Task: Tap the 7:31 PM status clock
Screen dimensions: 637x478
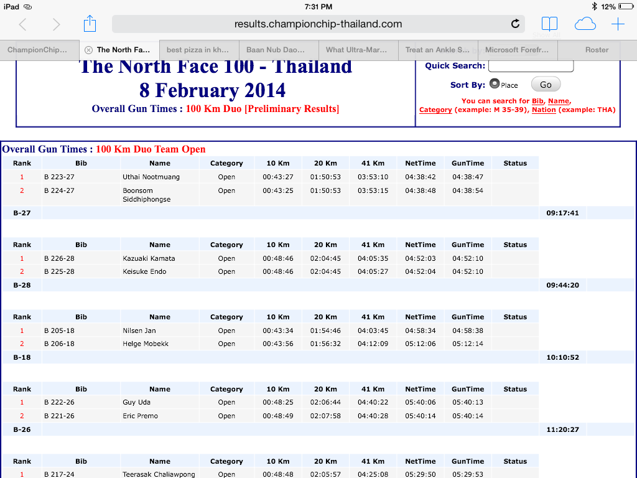Action: pos(318,6)
